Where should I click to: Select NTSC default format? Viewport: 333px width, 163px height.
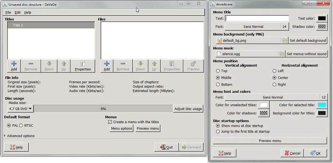coord(21,125)
